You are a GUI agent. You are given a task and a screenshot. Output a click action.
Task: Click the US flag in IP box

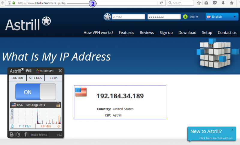[81, 92]
